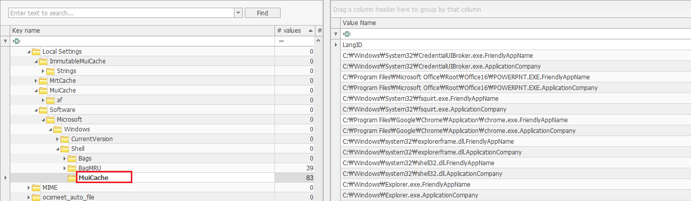Click the CurrentVersion folder icon

65,139
